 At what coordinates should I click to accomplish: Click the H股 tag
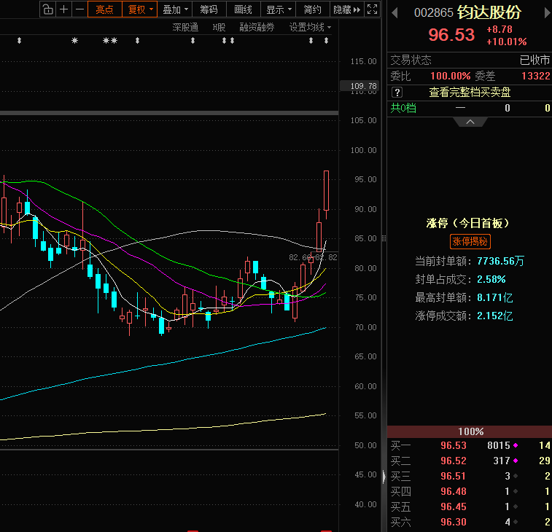pyautogui.click(x=219, y=27)
